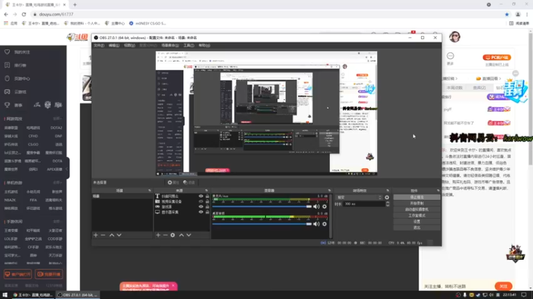Move source up in OBS sources panel

pyautogui.click(x=181, y=235)
